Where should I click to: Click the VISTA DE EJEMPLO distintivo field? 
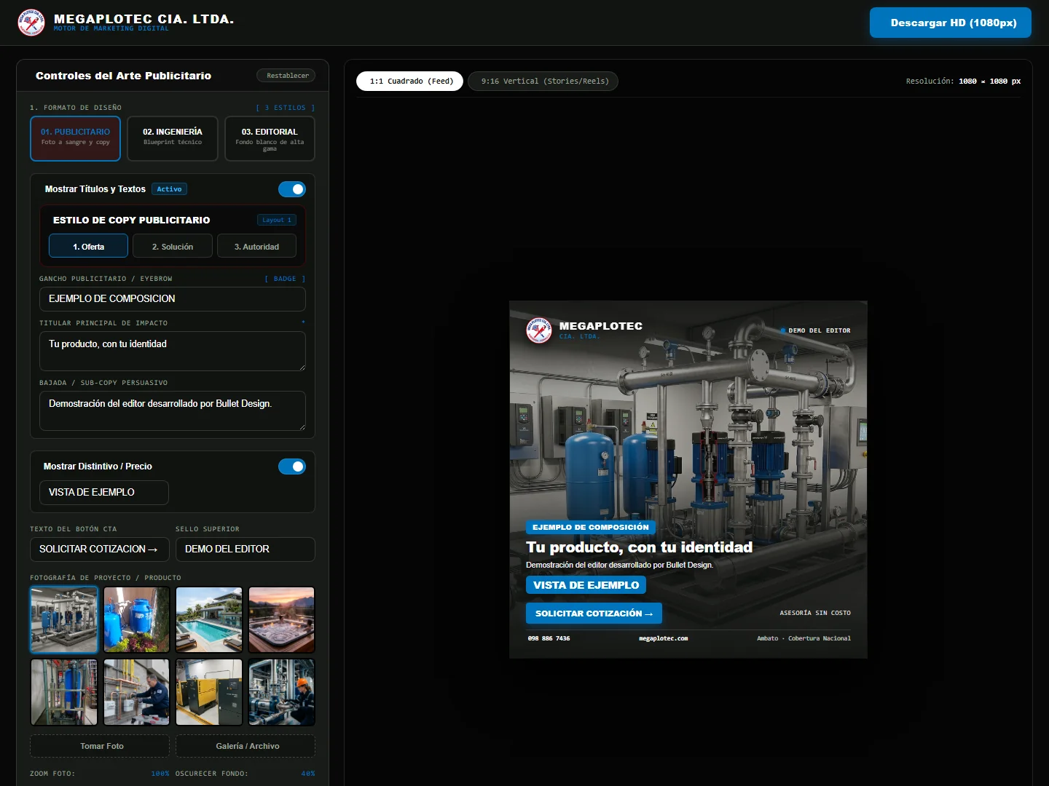click(104, 493)
